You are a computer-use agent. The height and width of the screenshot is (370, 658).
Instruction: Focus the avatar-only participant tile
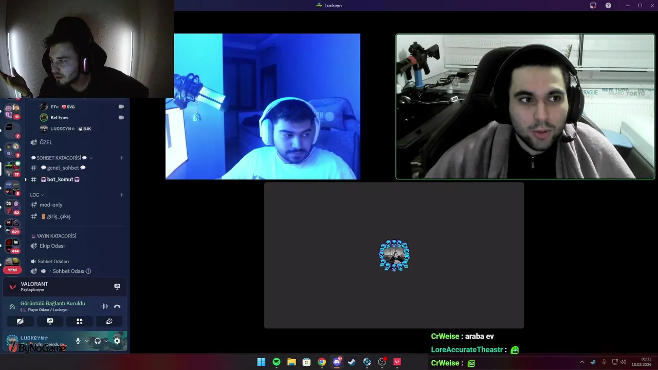point(394,255)
